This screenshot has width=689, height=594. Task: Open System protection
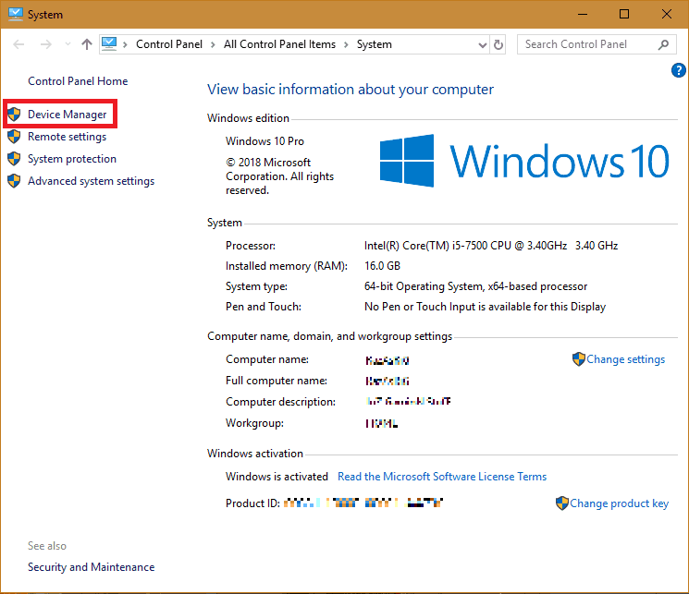(x=72, y=159)
